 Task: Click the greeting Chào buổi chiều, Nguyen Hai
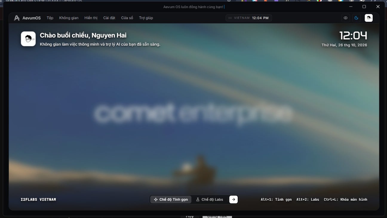(83, 36)
